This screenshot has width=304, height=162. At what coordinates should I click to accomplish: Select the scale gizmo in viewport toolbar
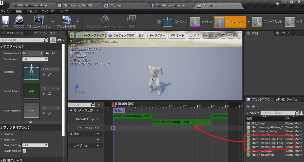217,36
